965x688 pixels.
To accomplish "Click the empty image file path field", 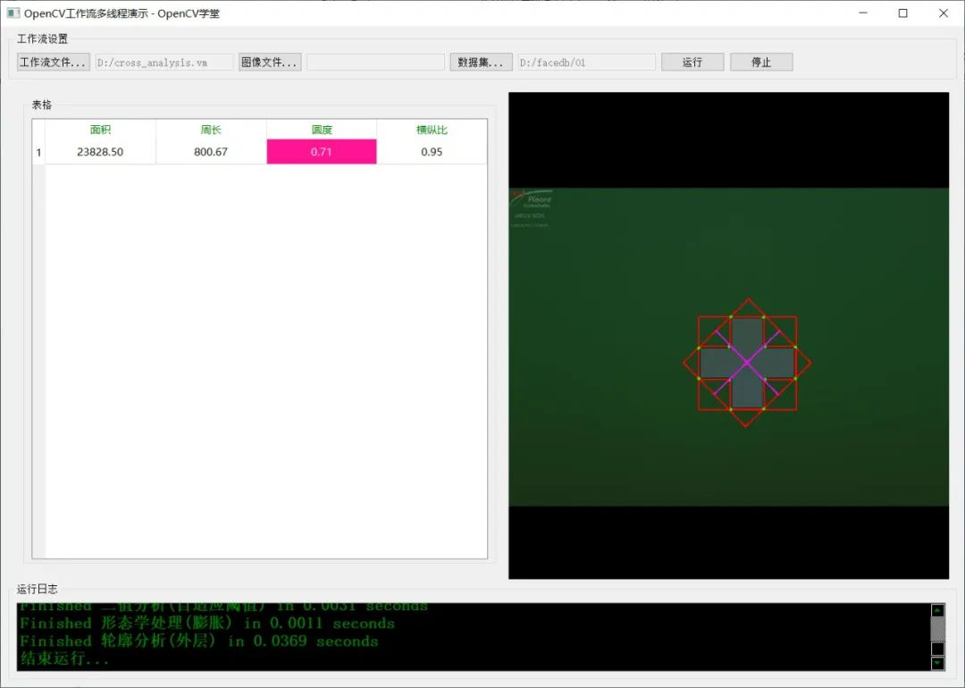I will (375, 61).
